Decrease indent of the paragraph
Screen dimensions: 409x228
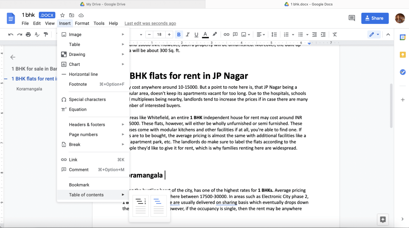(315, 34)
